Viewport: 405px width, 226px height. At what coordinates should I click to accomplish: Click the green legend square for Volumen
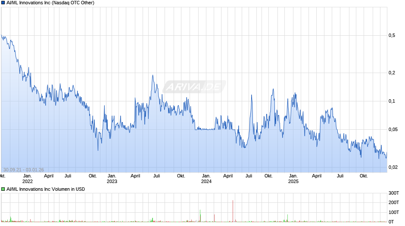(x=3, y=189)
